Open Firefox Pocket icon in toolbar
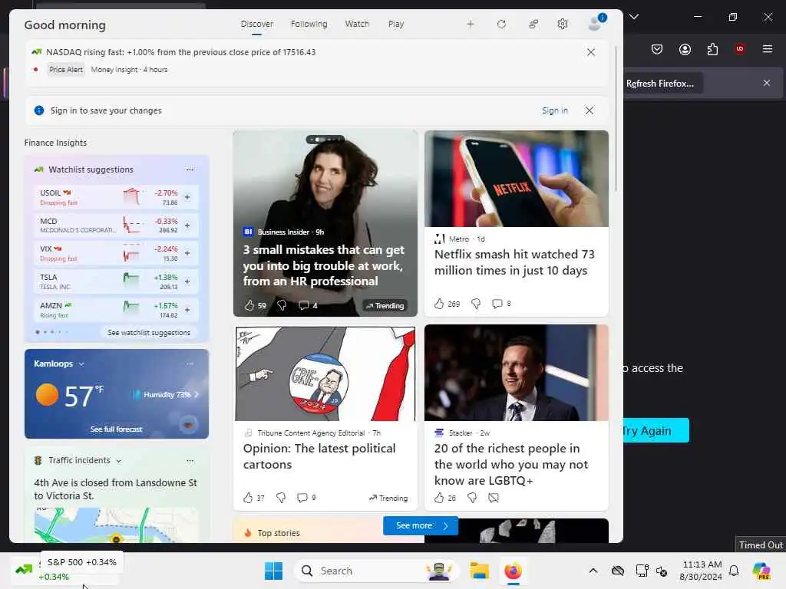The width and height of the screenshot is (786, 589). tap(657, 49)
